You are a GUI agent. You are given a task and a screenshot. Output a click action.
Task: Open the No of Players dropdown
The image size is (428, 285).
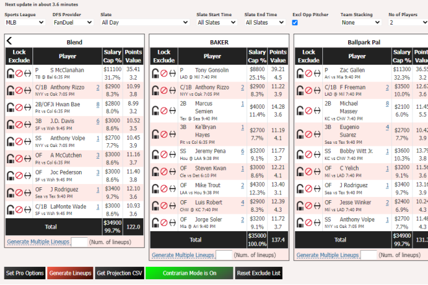coord(408,23)
